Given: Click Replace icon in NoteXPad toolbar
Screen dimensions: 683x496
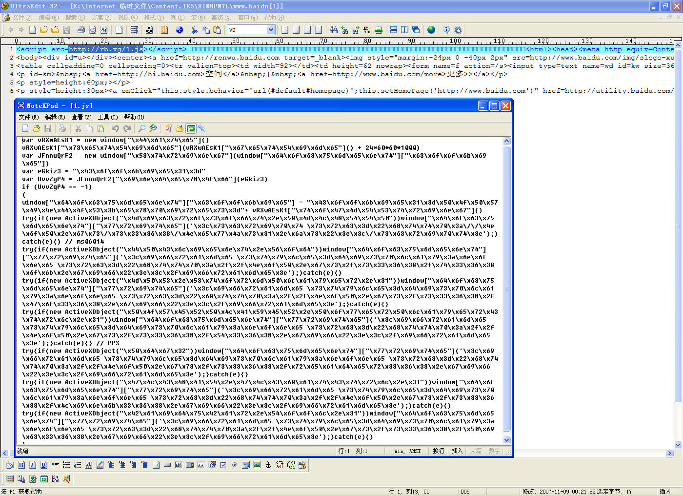Looking at the screenshot, I should click(x=153, y=128).
